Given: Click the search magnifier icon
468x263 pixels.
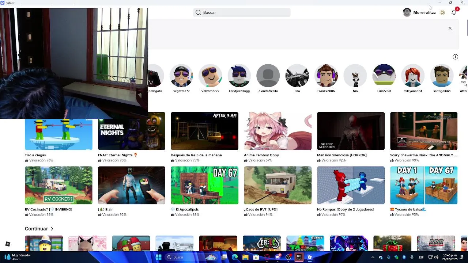Looking at the screenshot, I should pyautogui.click(x=198, y=12).
